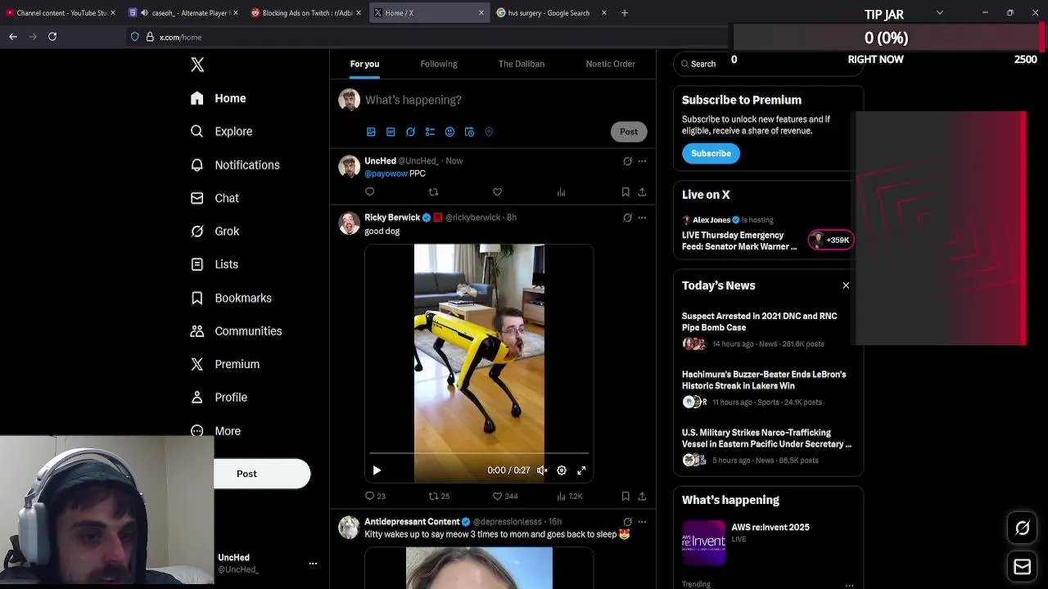Image resolution: width=1048 pixels, height=589 pixels.
Task: Tag location in composer
Action: tap(489, 132)
